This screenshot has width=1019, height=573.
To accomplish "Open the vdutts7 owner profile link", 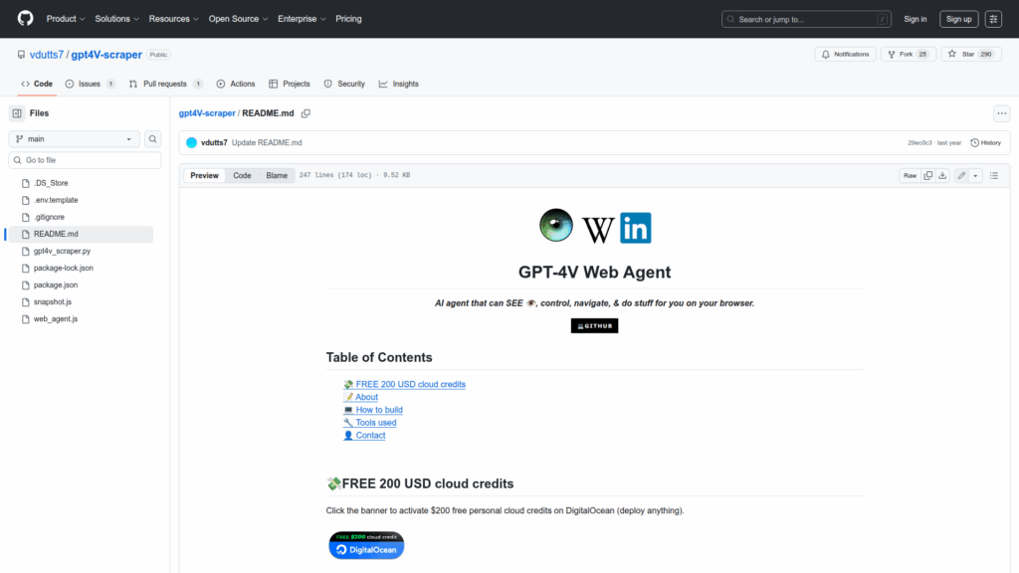I will [47, 55].
